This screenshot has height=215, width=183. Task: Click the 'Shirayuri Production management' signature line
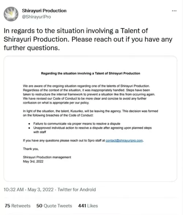(x=47, y=157)
